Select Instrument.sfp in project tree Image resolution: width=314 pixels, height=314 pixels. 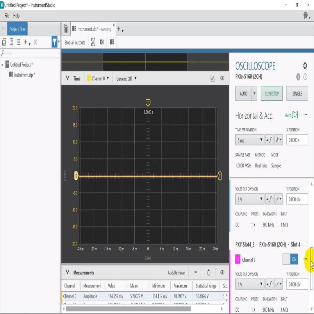(x=22, y=75)
